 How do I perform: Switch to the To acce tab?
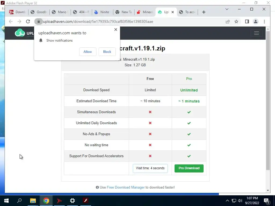[x=187, y=12]
